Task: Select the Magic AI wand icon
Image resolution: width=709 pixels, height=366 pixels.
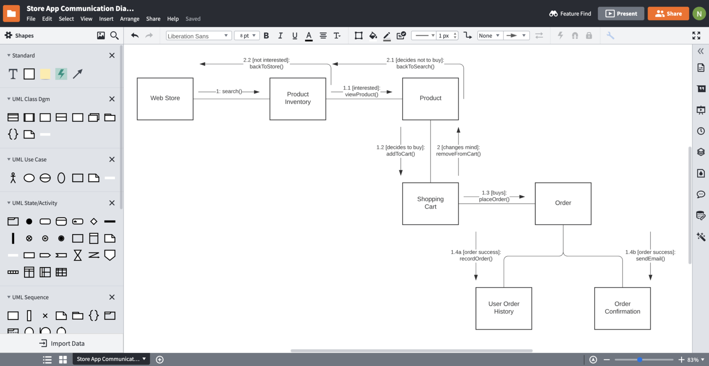Action: (x=701, y=236)
